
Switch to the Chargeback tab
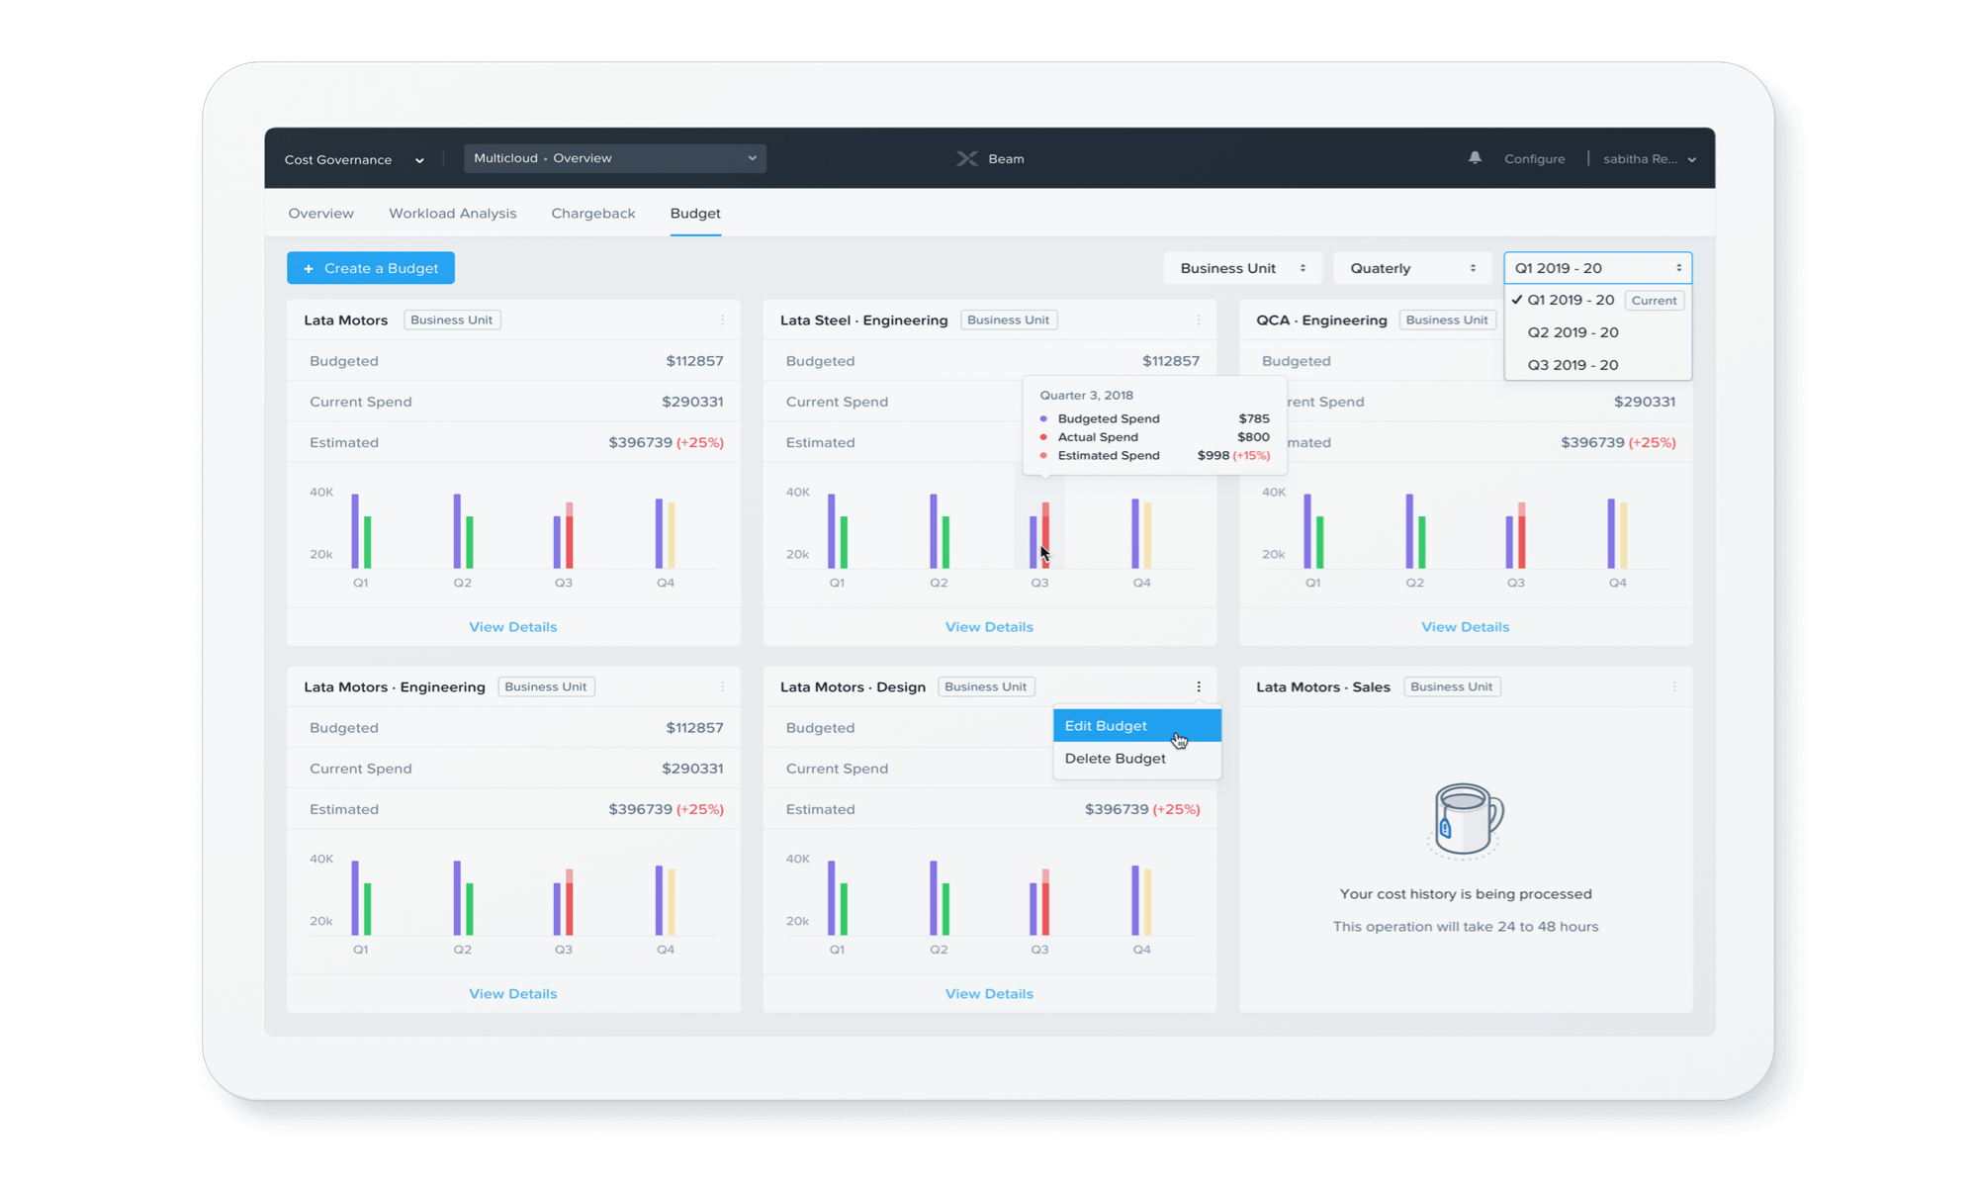[592, 214]
